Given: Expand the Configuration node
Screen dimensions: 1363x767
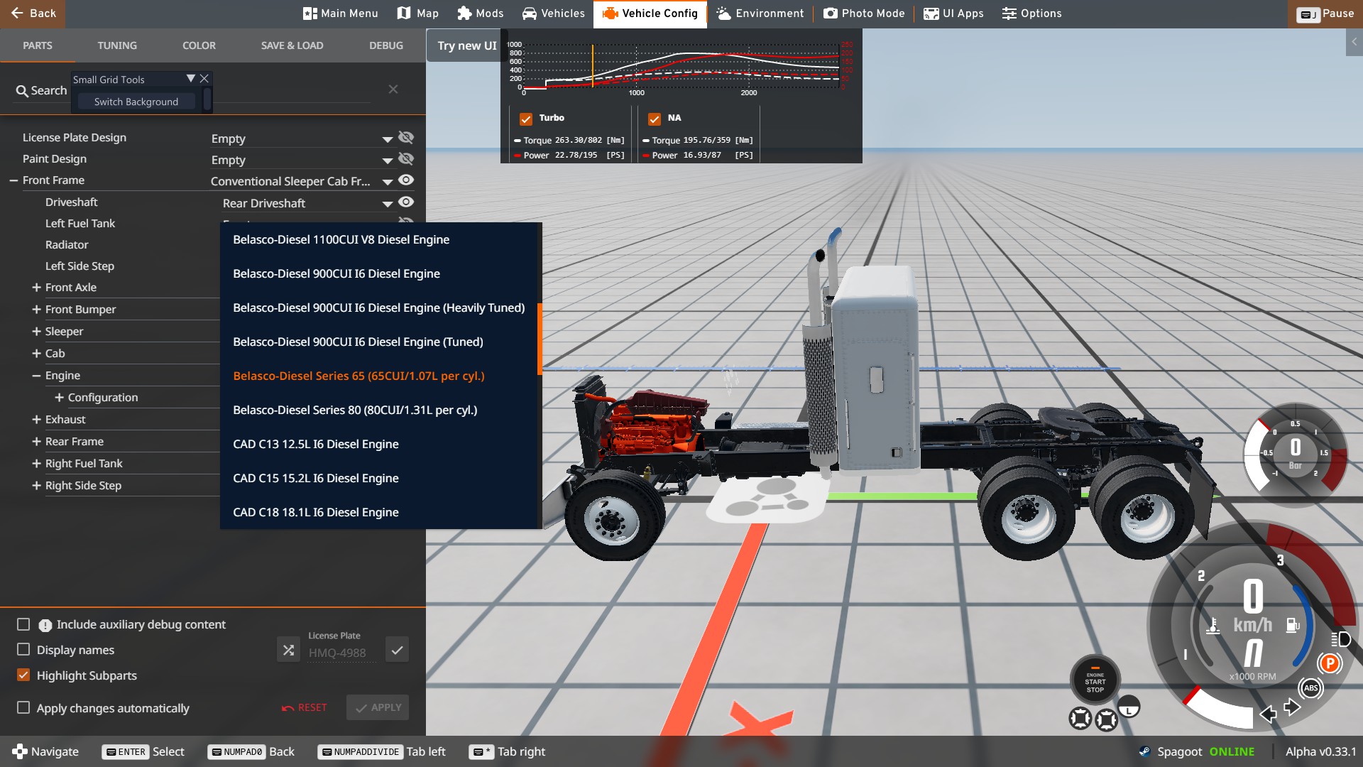Looking at the screenshot, I should click(x=59, y=398).
